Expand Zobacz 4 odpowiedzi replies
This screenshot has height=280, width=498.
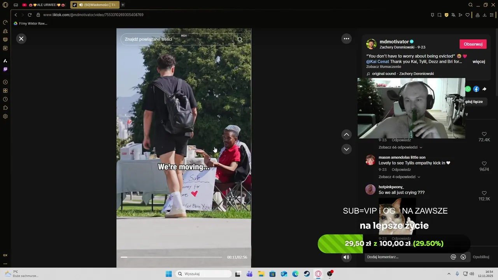(x=399, y=177)
